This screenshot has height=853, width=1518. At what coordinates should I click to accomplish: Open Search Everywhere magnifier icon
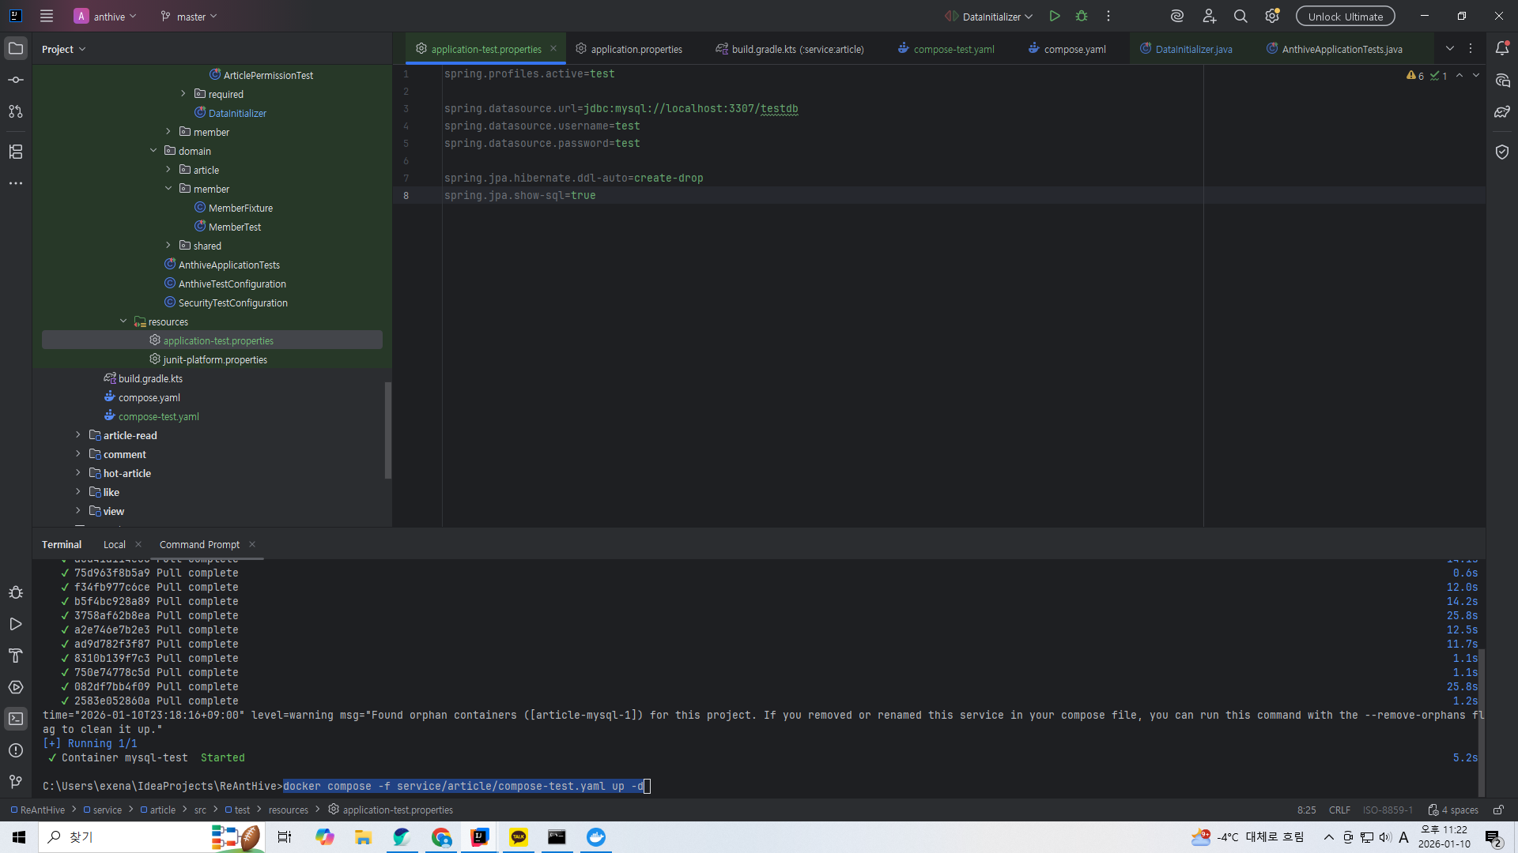(x=1240, y=16)
